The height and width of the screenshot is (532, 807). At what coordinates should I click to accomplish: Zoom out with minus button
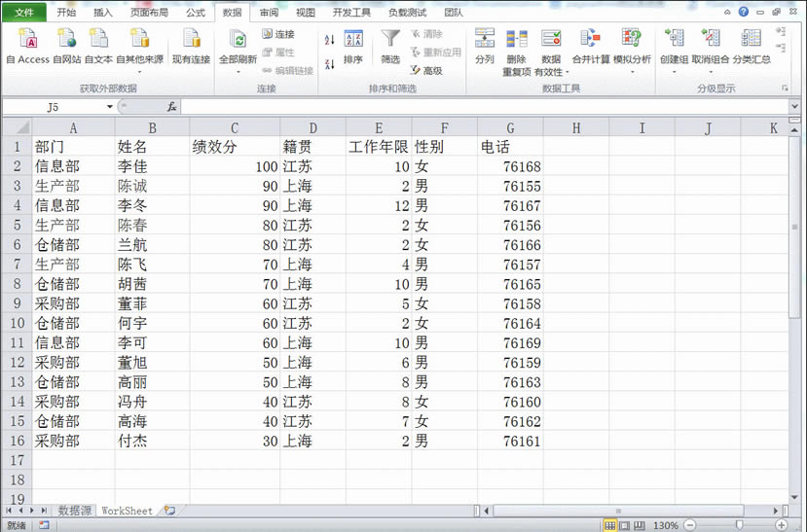690,525
